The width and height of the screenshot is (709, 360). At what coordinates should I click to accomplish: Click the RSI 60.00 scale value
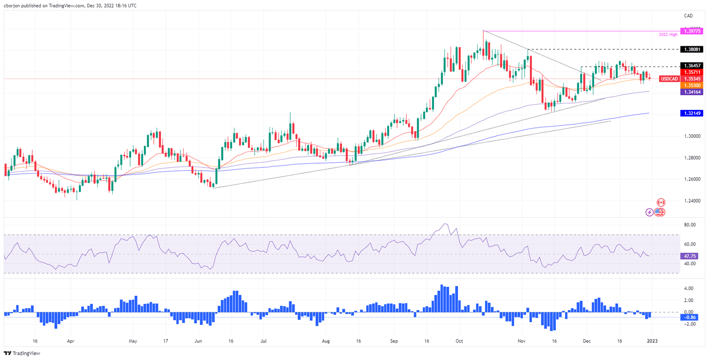coord(690,244)
